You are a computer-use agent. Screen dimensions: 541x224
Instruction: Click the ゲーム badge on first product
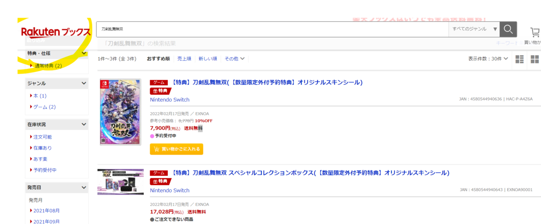point(159,83)
